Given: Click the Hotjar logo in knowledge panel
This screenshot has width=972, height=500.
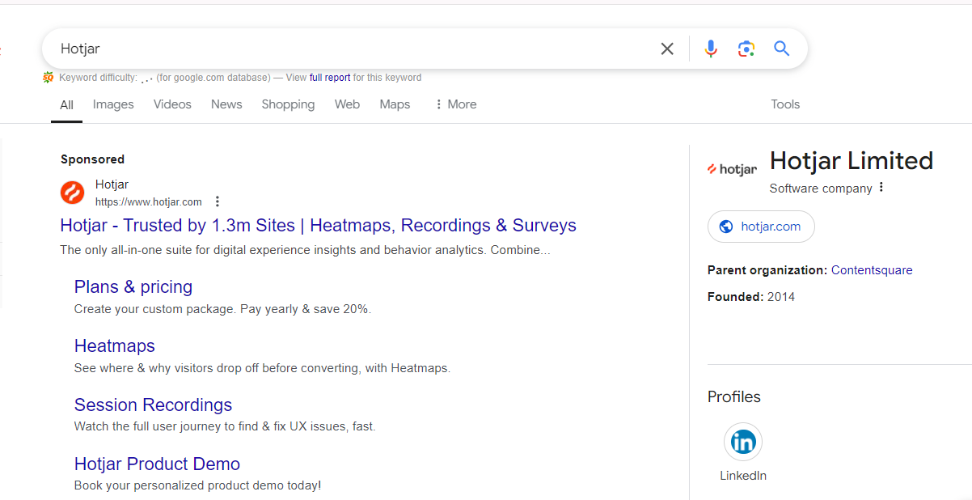Looking at the screenshot, I should (x=732, y=170).
